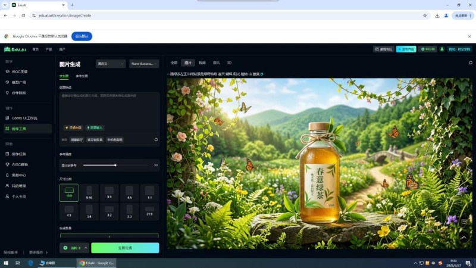Select the 1:1 aspect ratio

tap(149, 192)
